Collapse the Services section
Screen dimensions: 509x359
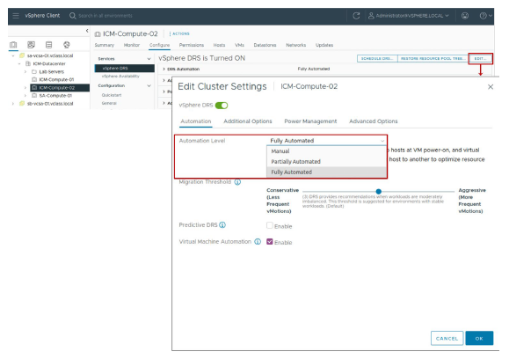pos(149,59)
